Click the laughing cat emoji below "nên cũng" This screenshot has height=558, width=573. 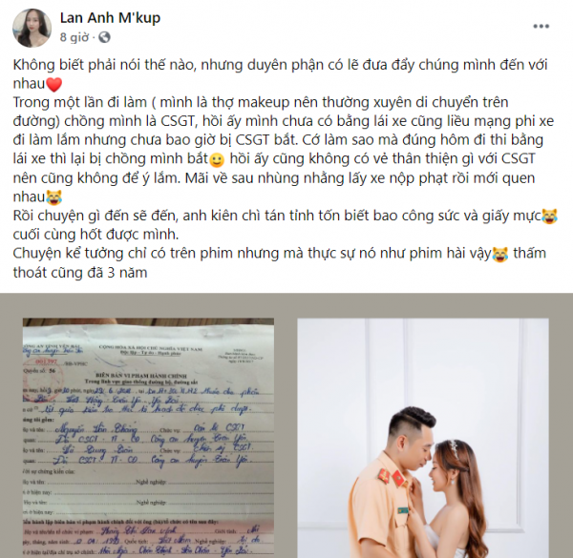click(54, 197)
